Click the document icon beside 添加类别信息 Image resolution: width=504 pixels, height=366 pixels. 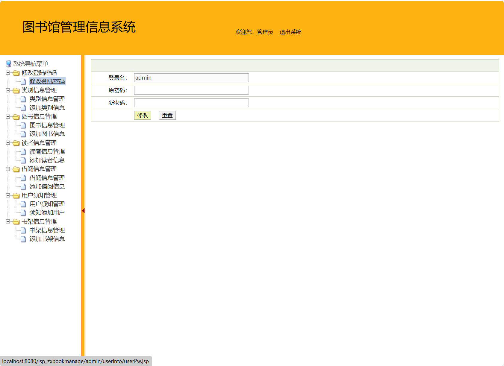pyautogui.click(x=23, y=108)
